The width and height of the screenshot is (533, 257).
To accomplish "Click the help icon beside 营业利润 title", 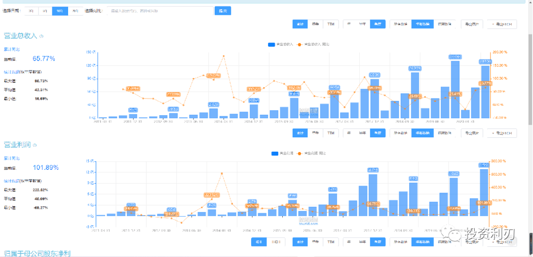I will pos(35,145).
